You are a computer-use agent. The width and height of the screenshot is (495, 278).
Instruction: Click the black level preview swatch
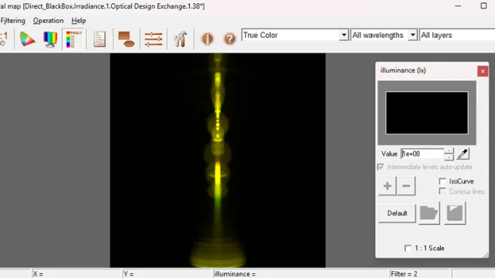coord(427,113)
